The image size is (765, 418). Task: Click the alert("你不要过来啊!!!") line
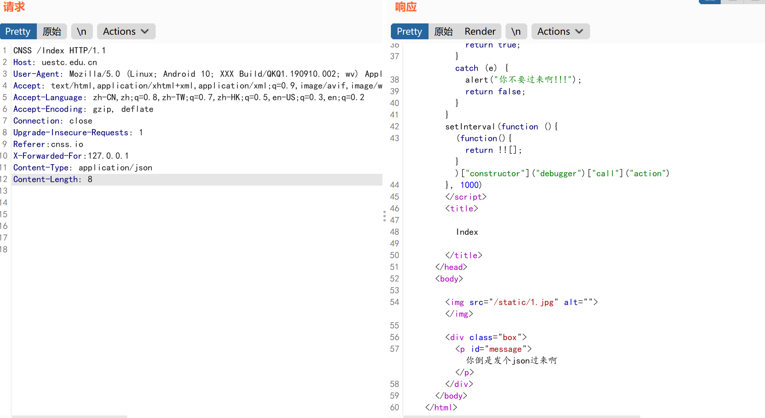pos(523,80)
